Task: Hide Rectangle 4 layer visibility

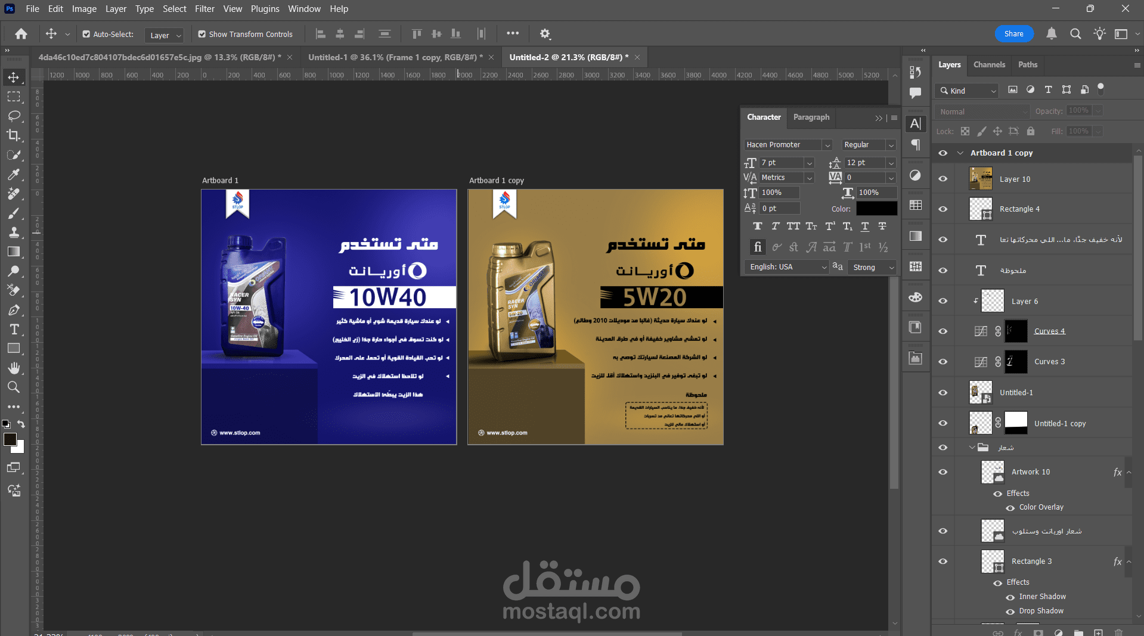Action: coord(943,209)
